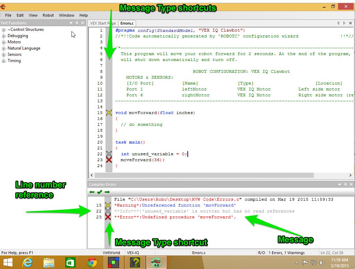Image resolution: width=355 pixels, height=269 pixels.
Task: Click line number 15 in Compiler Errors list
Action: point(99,205)
